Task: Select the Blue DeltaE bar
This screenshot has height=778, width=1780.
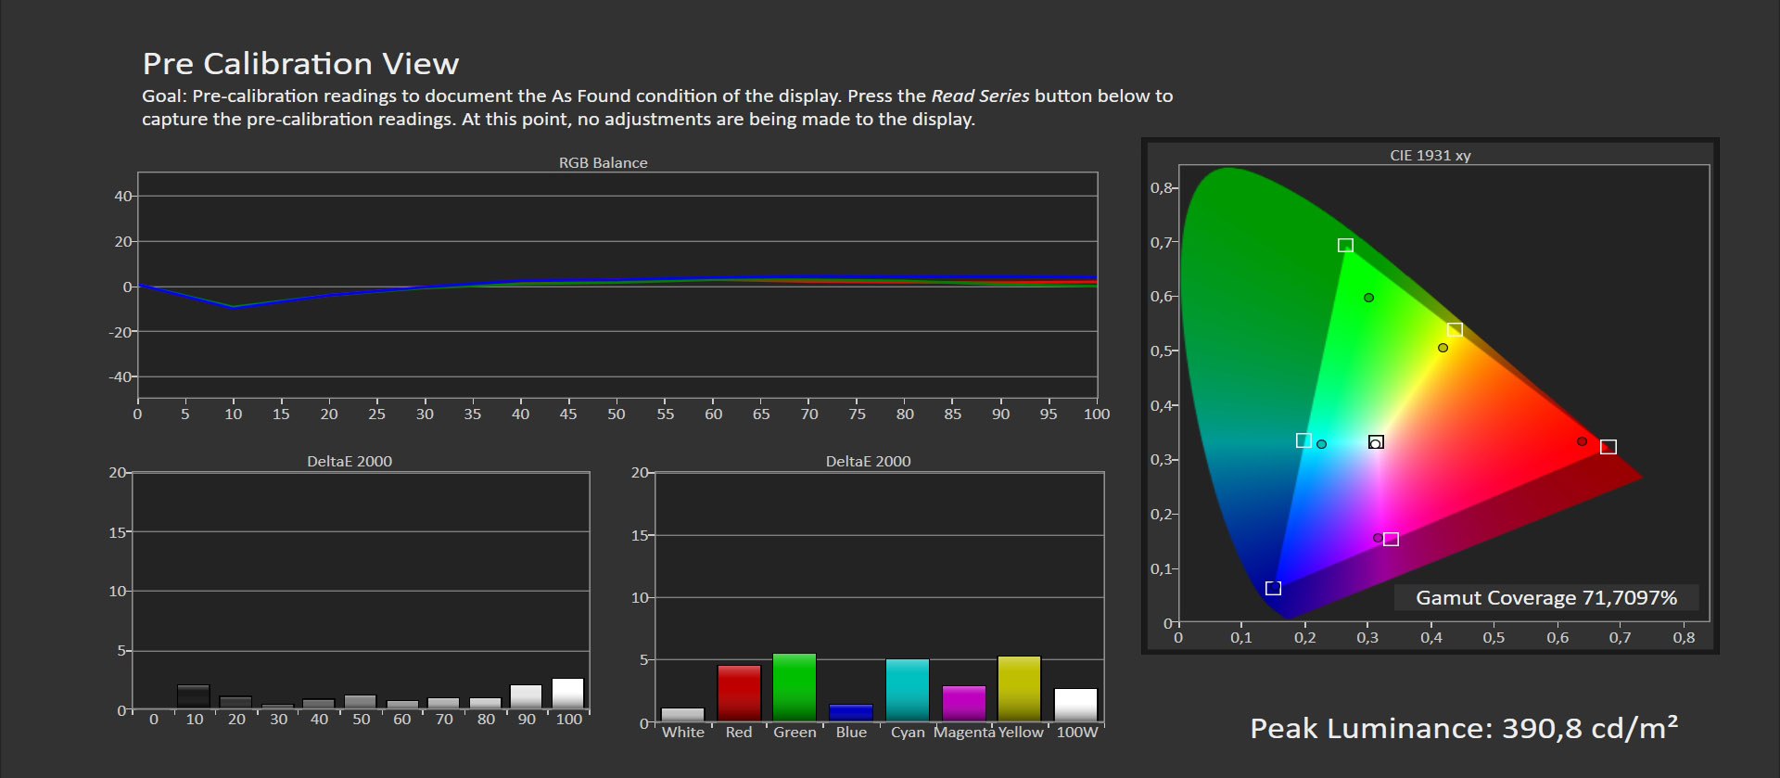Action: point(851,712)
